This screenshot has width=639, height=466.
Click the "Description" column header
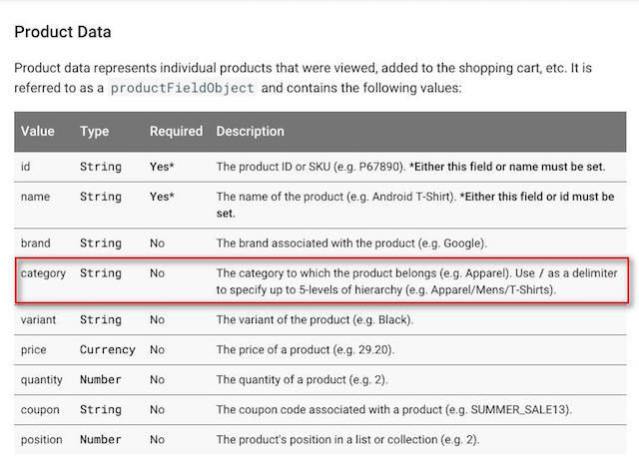250,131
